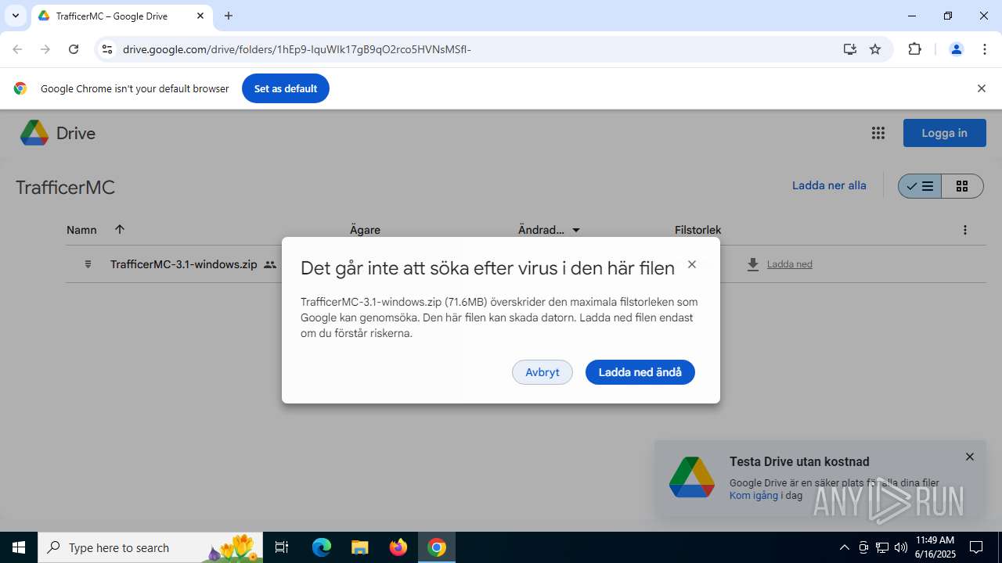Open the column header three-dot menu
The height and width of the screenshot is (563, 1002).
[x=965, y=230]
